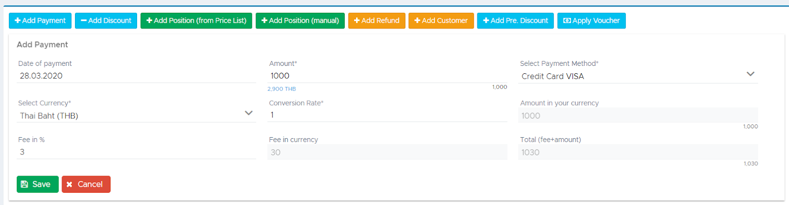Save the payment
Screen dimensions: 789x205
pyautogui.click(x=37, y=184)
